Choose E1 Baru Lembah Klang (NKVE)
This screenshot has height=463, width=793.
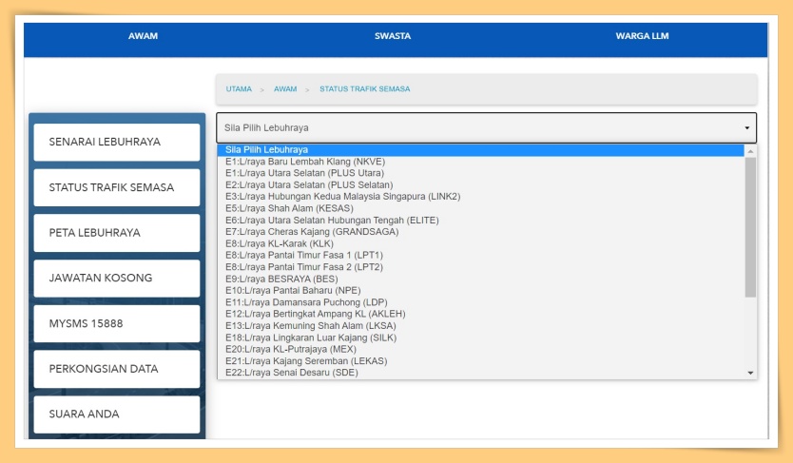(x=480, y=162)
